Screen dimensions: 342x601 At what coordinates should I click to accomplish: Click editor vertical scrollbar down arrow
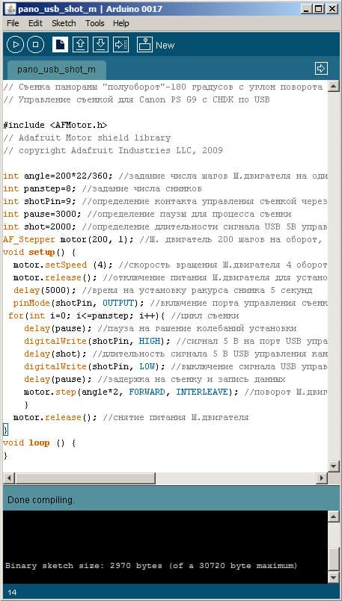click(333, 466)
